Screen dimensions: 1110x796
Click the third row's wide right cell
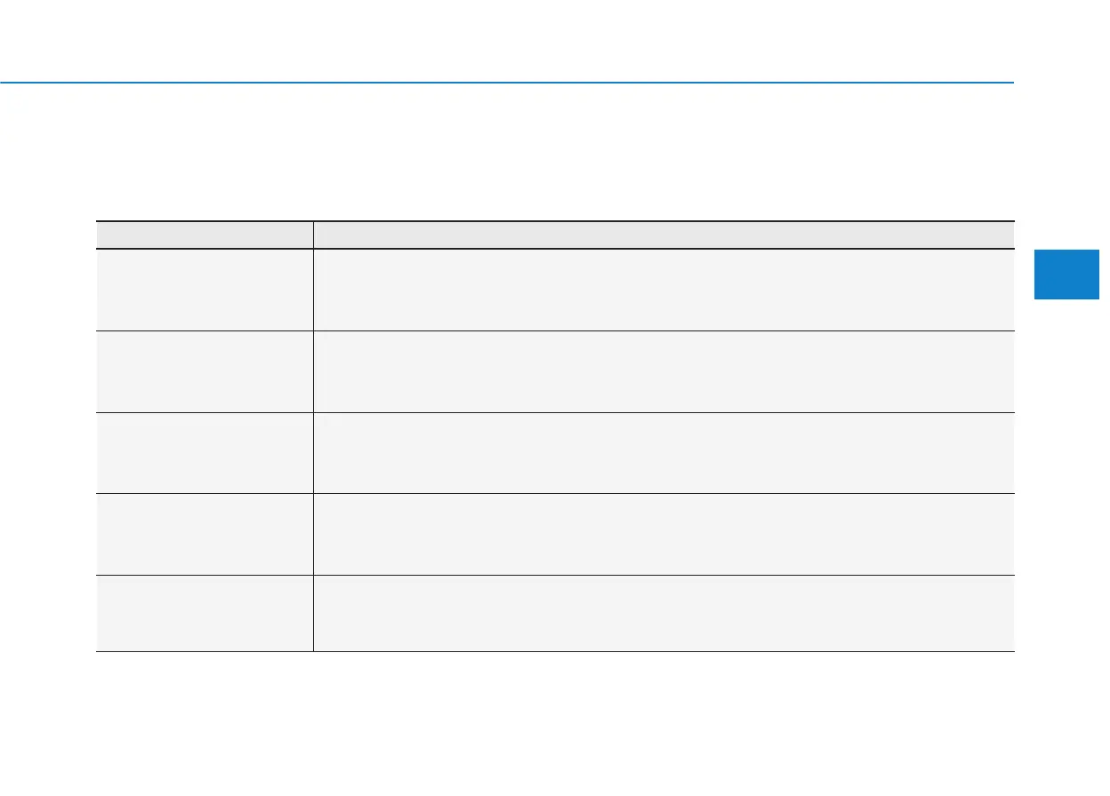coord(664,453)
